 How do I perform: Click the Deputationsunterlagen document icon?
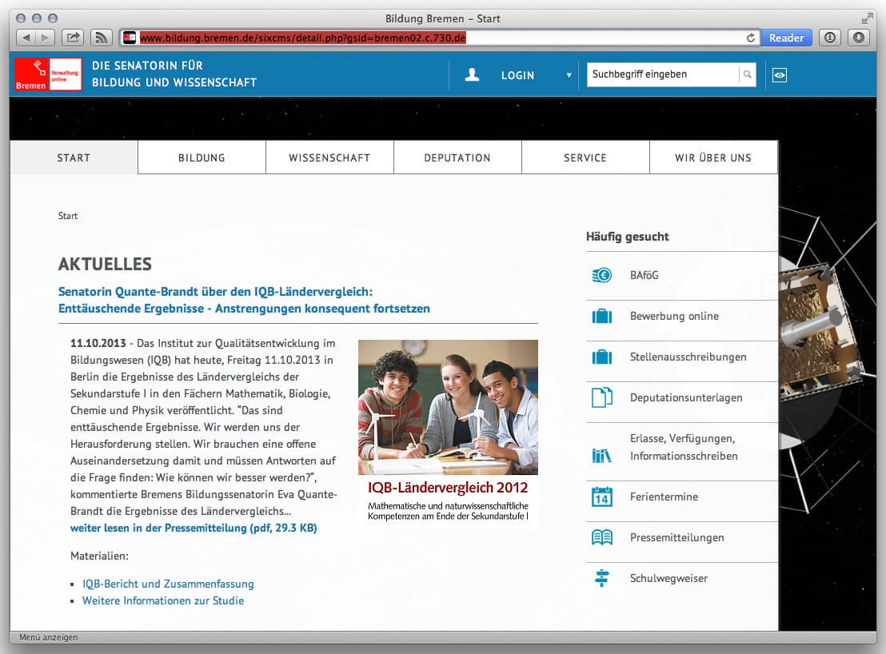tap(601, 397)
